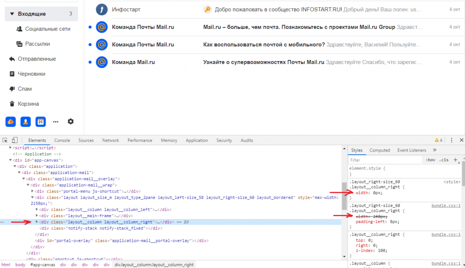Open email Добро пожаловать в сообщество INFOSTART.RU
Screen dimensions: 465x268
(x=278, y=9)
